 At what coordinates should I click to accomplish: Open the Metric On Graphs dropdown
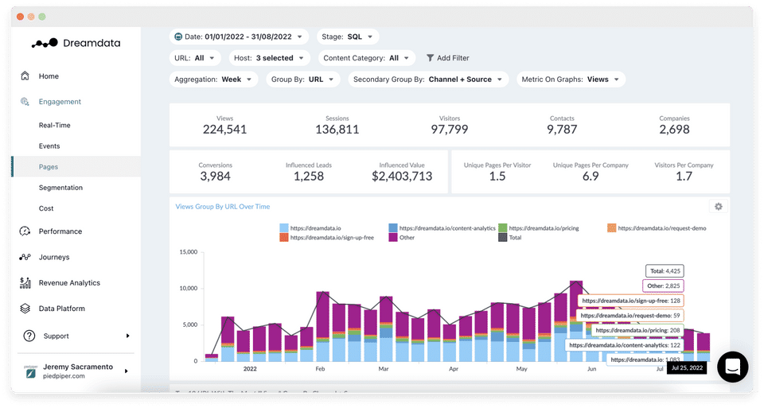click(x=571, y=80)
